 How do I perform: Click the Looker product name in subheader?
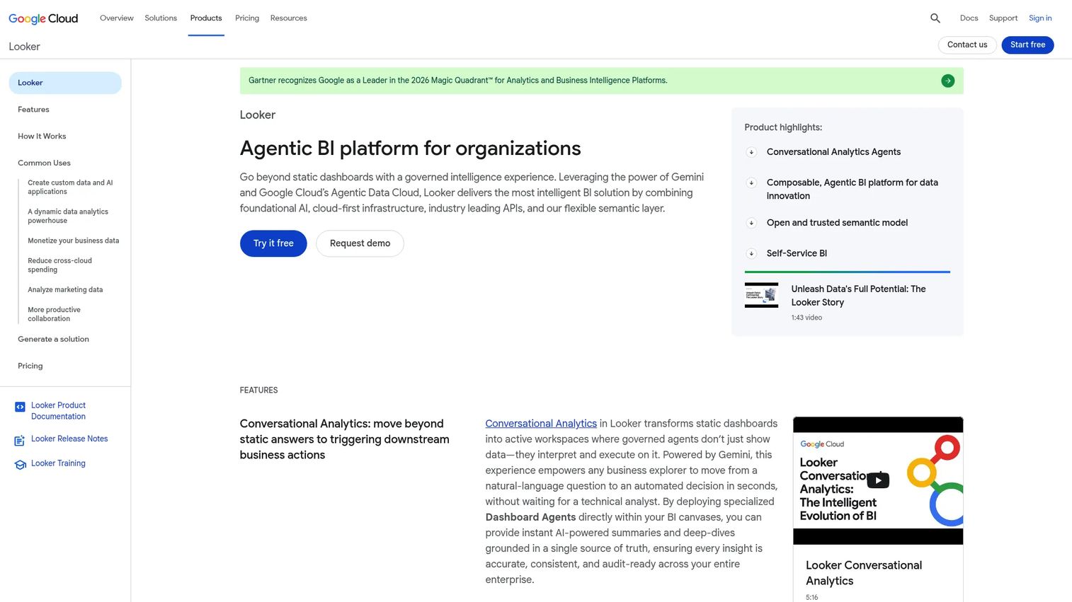tap(25, 47)
